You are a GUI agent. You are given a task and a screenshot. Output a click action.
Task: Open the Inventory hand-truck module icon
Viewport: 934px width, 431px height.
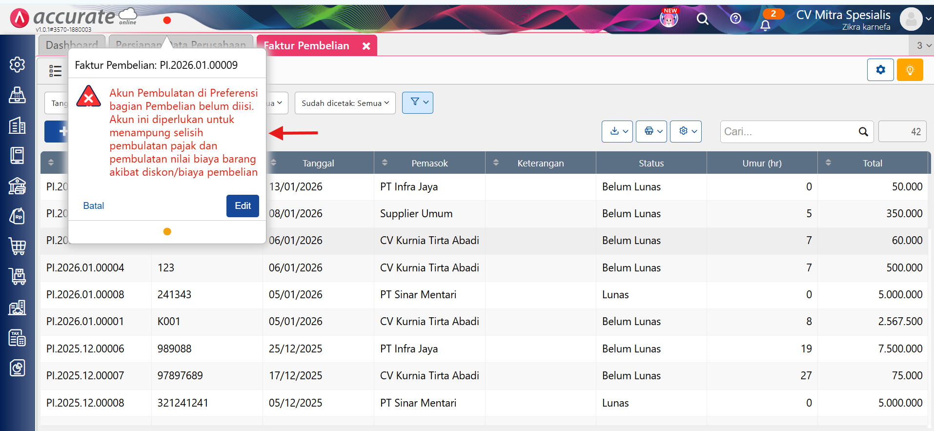point(17,277)
